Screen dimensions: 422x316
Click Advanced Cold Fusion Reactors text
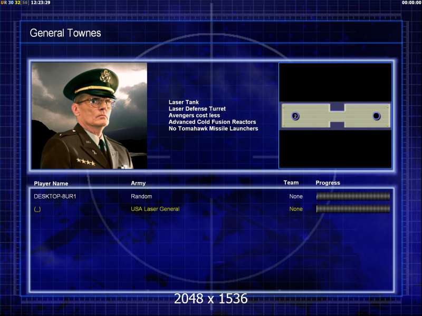tap(212, 122)
